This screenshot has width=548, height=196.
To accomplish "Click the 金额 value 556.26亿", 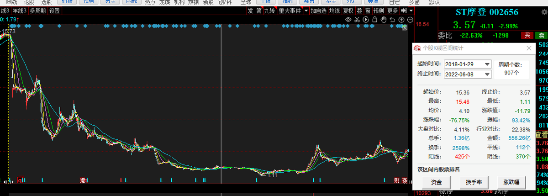I will pyautogui.click(x=520, y=138).
